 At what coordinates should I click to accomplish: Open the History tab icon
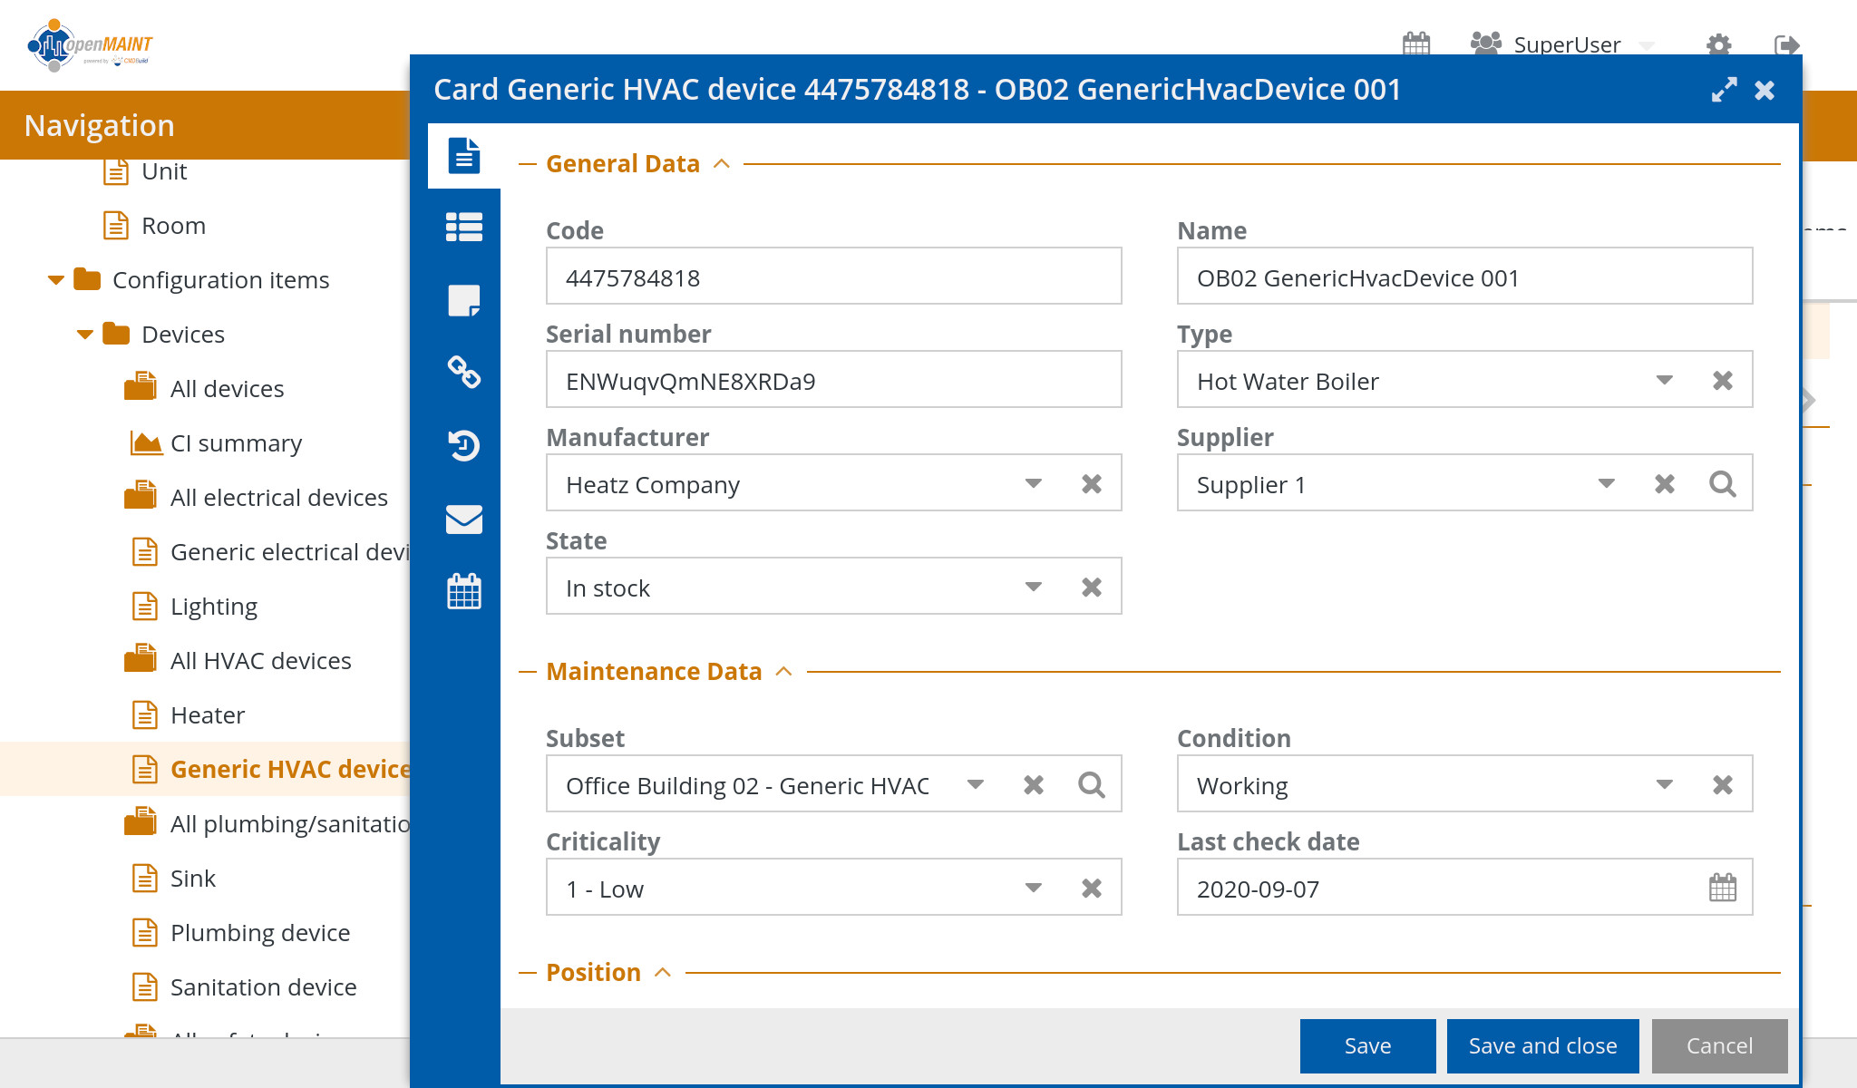click(x=463, y=445)
